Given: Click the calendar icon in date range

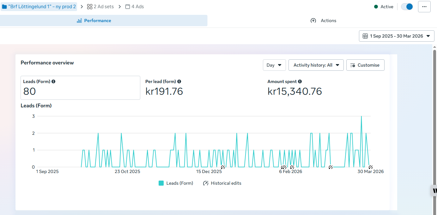Looking at the screenshot, I should pos(365,36).
